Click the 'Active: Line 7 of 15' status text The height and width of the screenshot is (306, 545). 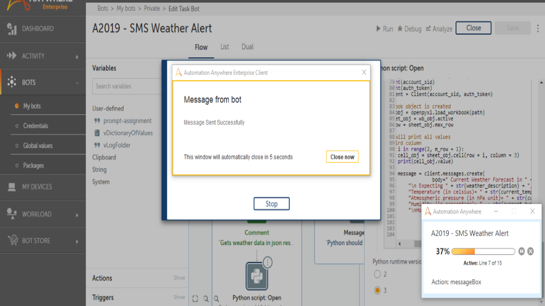[483, 263]
